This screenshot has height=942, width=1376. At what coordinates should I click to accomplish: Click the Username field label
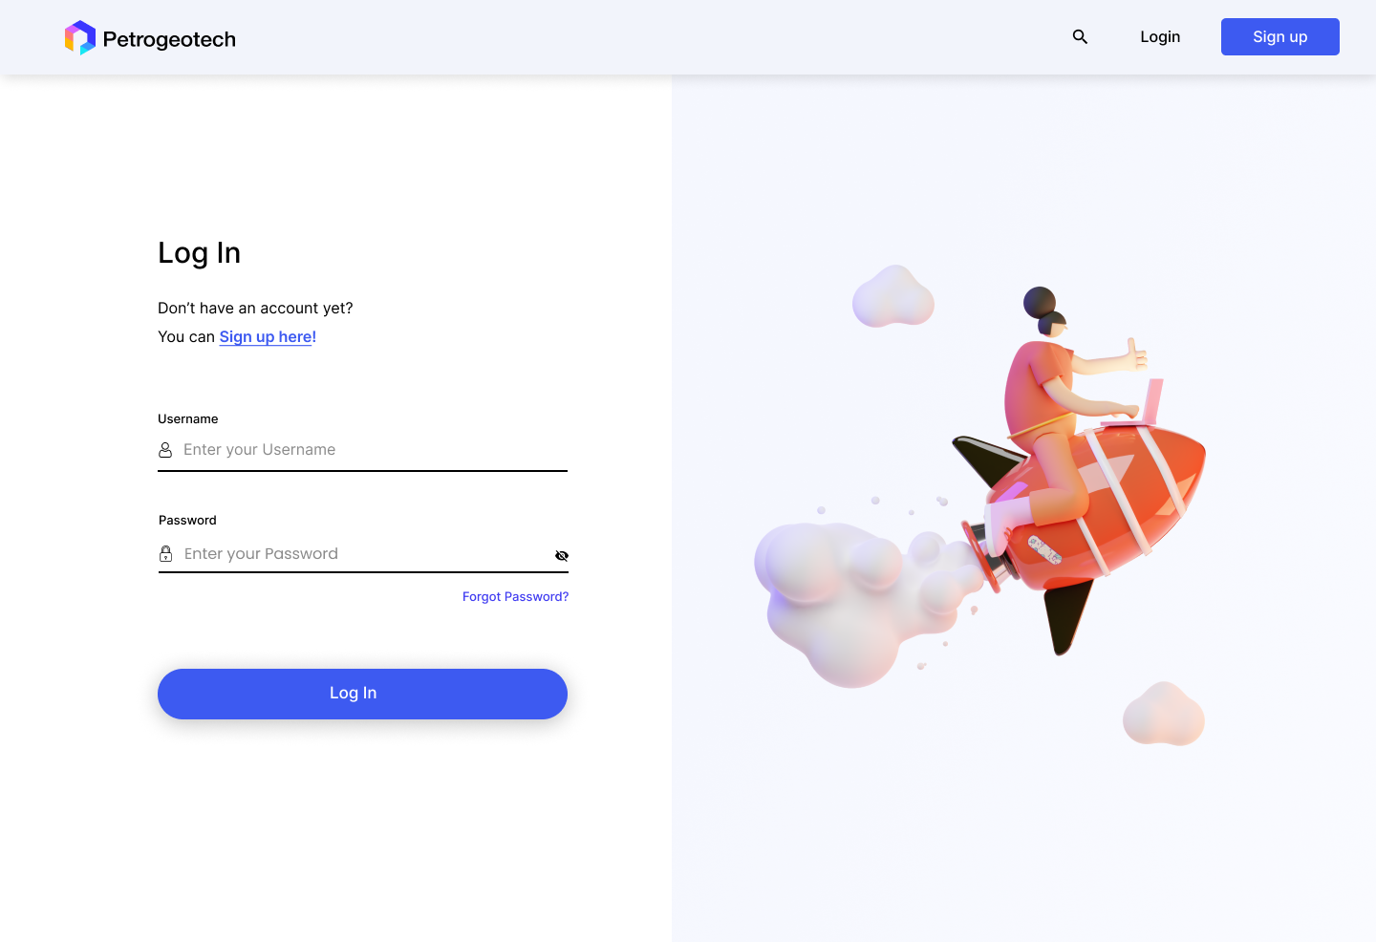[x=188, y=419]
